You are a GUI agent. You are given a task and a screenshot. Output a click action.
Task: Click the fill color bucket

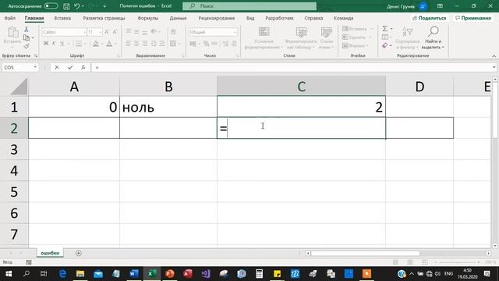pos(95,44)
